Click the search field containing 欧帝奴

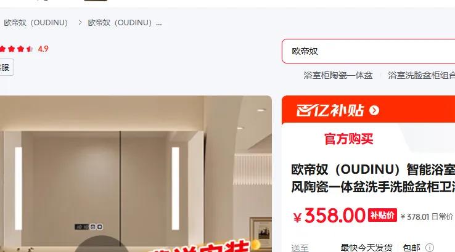pos(369,51)
